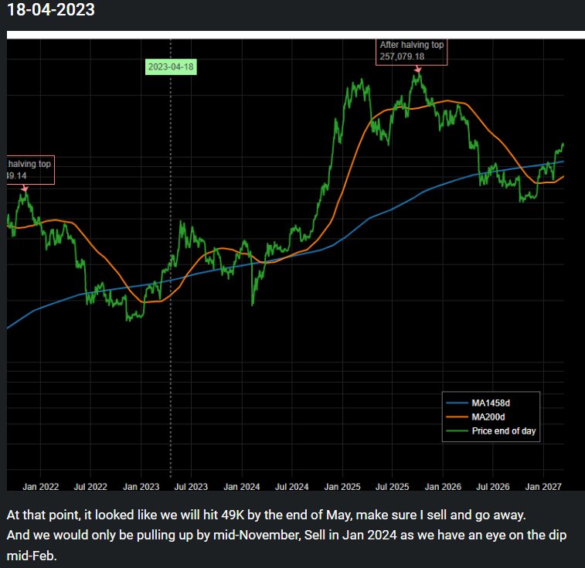This screenshot has height=568, width=585.
Task: Toggle the MA1458d legend entry
Action: pos(490,403)
